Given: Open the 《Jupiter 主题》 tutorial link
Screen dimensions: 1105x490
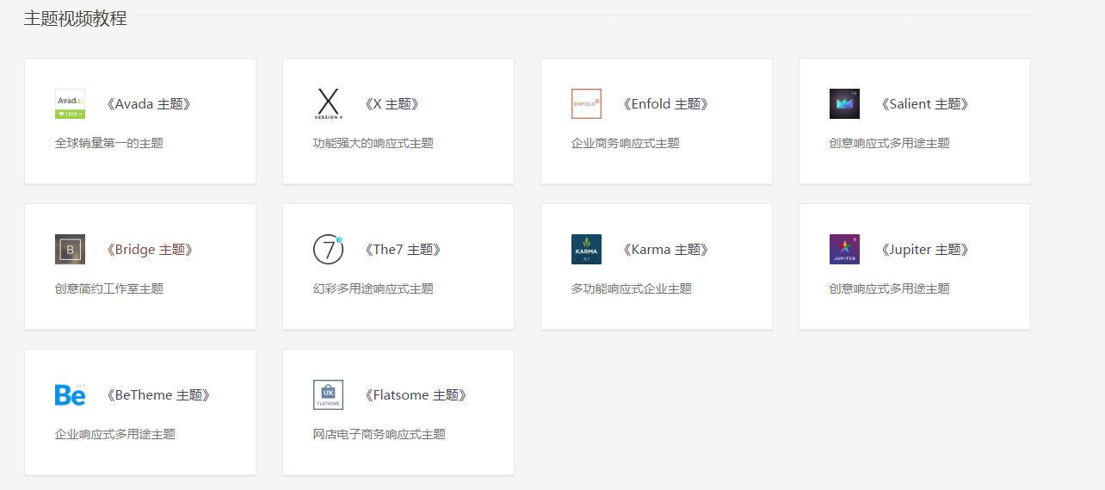Looking at the screenshot, I should [x=925, y=250].
